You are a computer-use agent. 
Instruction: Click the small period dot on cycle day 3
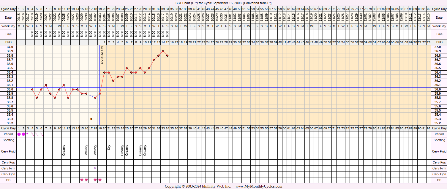(x=28, y=134)
